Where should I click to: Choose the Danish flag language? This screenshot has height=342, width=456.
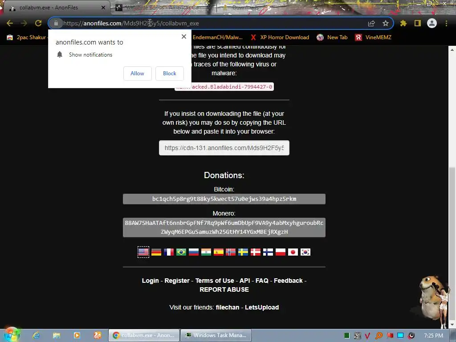pos(256,252)
